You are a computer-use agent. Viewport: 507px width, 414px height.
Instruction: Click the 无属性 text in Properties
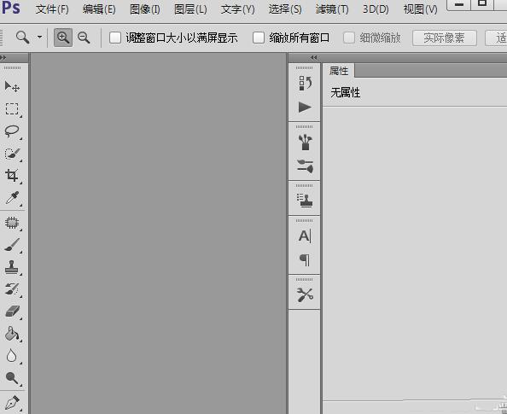(x=346, y=93)
